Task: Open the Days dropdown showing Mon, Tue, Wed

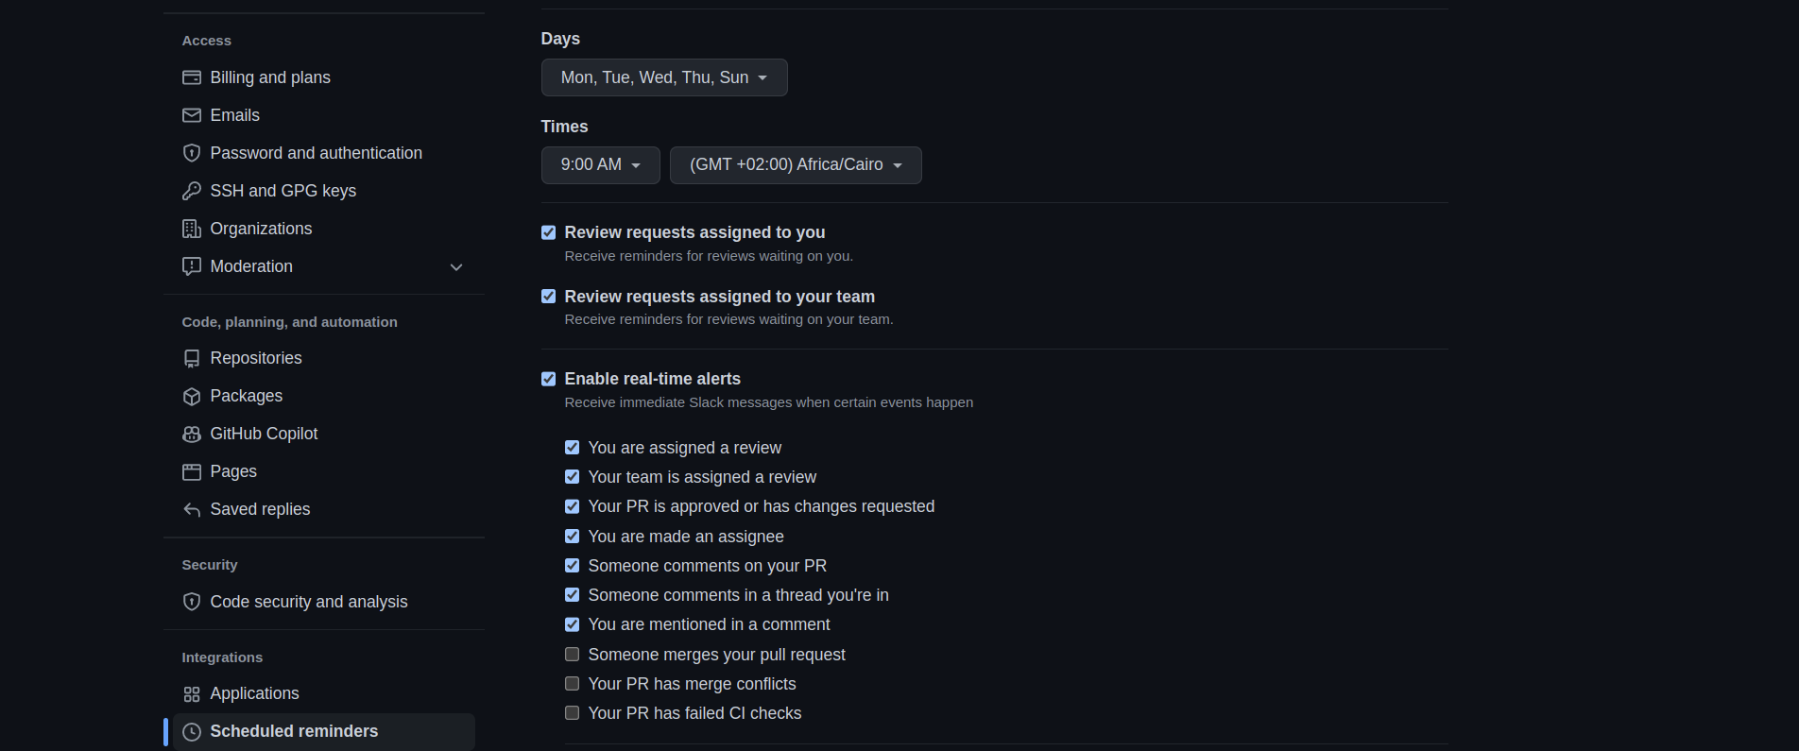Action: pyautogui.click(x=663, y=77)
